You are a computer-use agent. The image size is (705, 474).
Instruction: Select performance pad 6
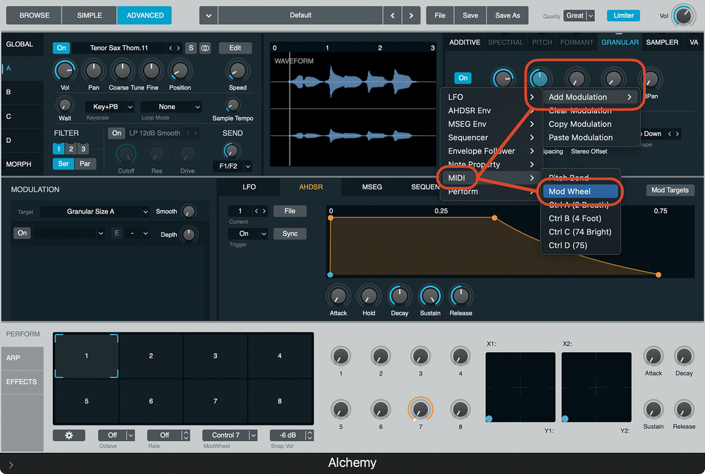[151, 401]
